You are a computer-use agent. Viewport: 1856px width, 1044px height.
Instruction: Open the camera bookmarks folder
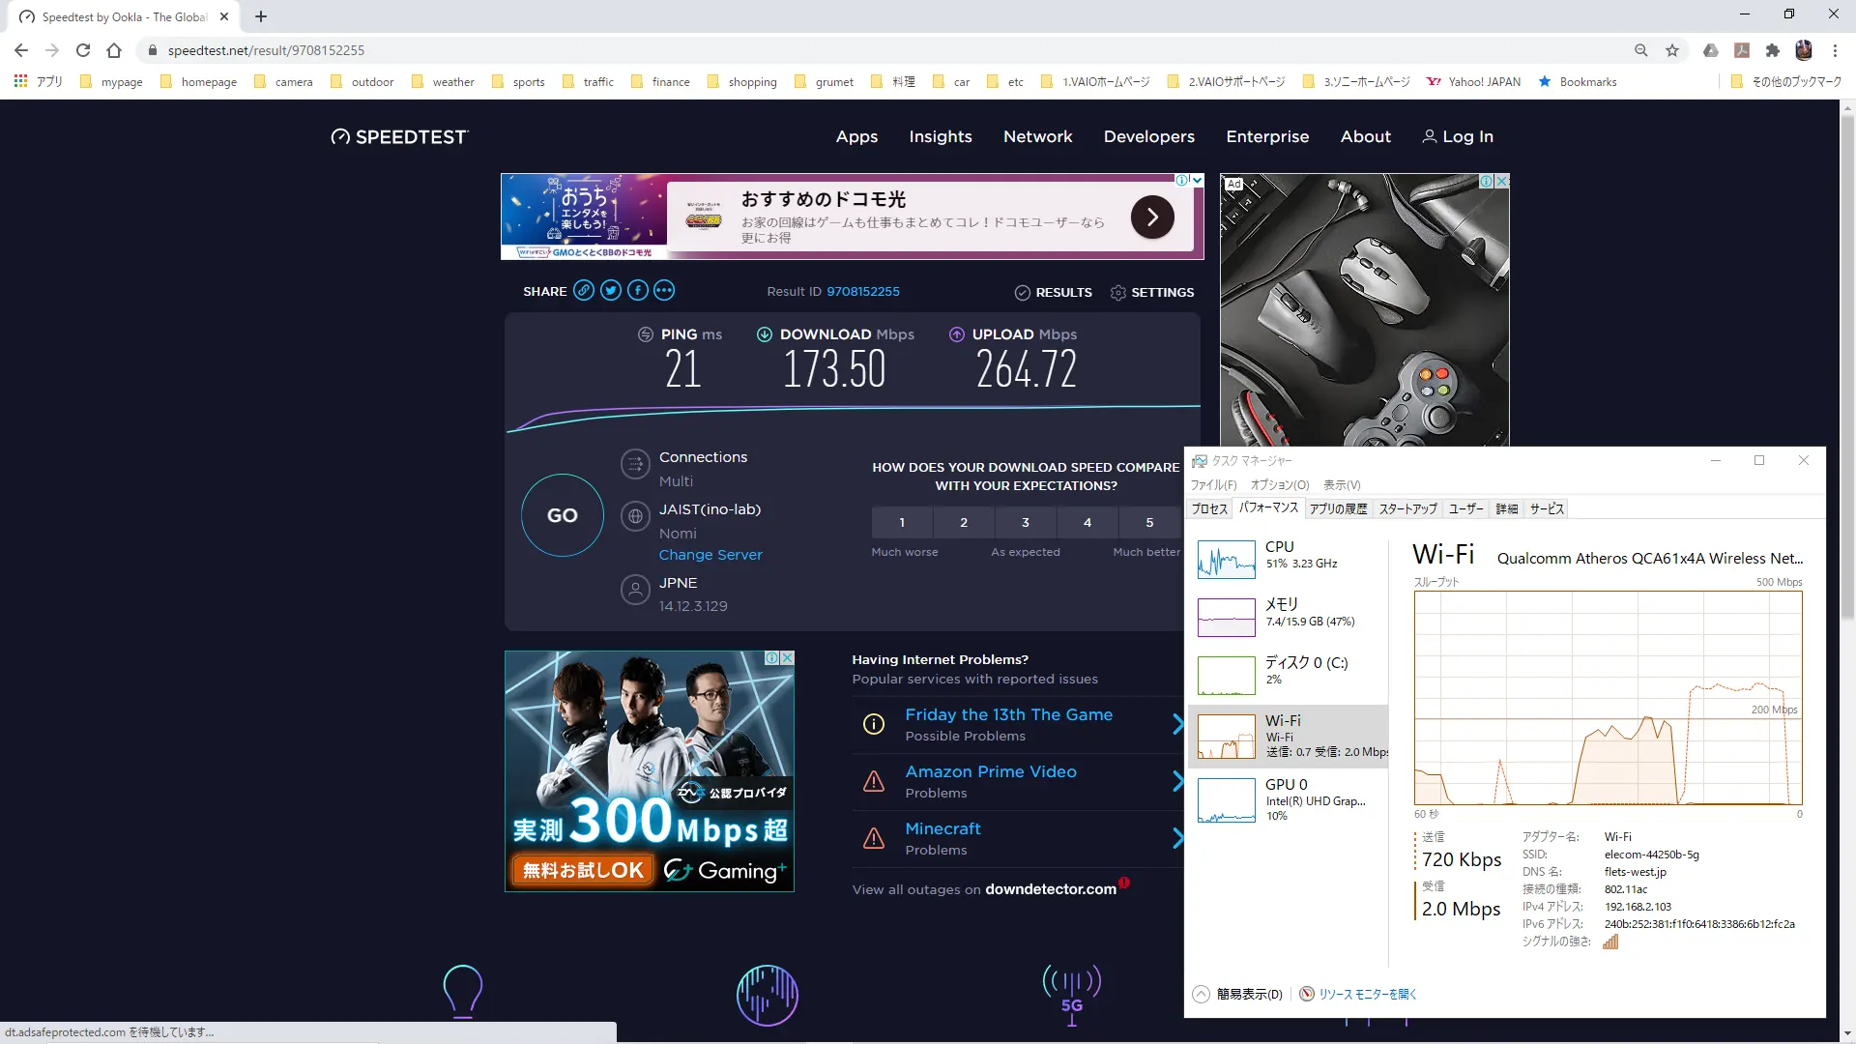coord(284,82)
